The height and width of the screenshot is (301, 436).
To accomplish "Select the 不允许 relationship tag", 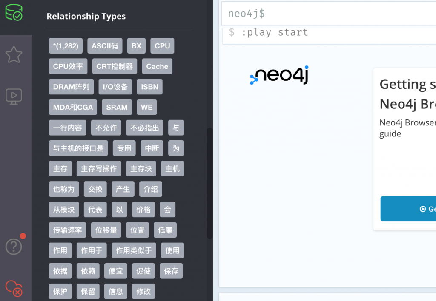I will [106, 128].
